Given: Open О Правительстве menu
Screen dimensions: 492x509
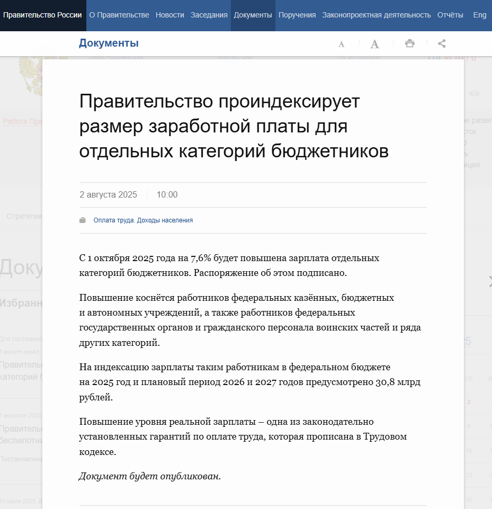Looking at the screenshot, I should (x=119, y=15).
